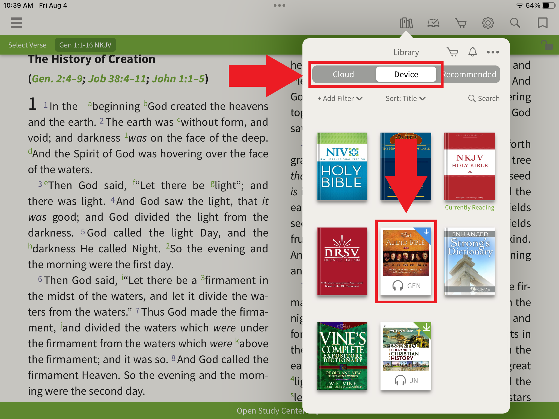Tap verse number 3 in the text
Viewport: 559px width, 419px height.
(x=40, y=184)
